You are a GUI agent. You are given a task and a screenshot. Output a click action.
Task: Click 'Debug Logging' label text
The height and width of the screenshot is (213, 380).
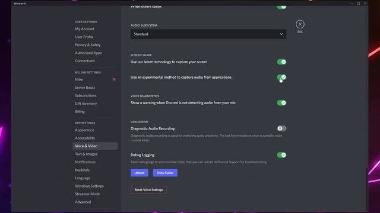click(142, 155)
